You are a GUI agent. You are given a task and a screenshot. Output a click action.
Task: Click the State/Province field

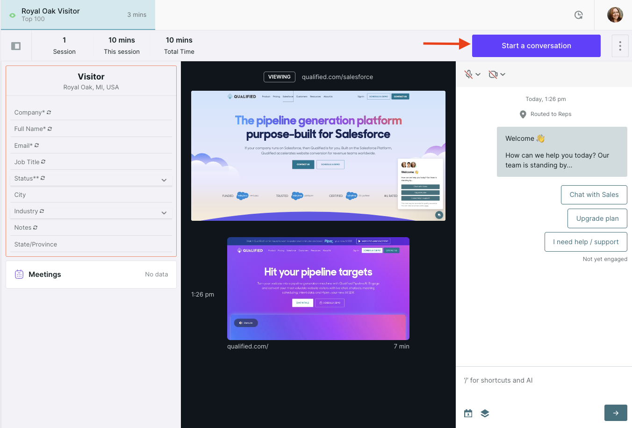click(x=91, y=244)
